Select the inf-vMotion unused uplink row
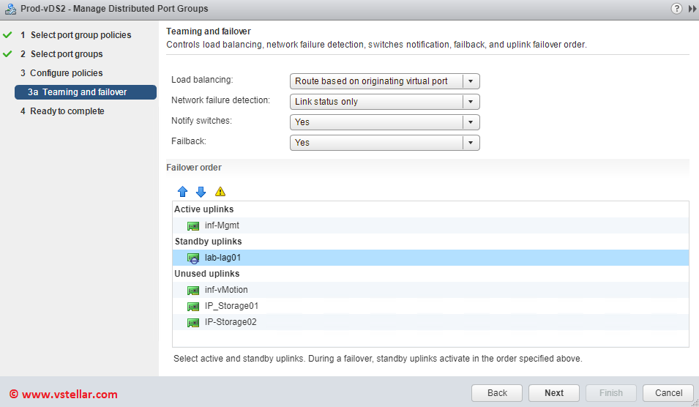699x407 pixels. pyautogui.click(x=430, y=290)
